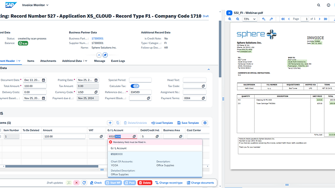335x188 pixels.
Task: Open value help for Currency Code
Action: click(96, 92)
